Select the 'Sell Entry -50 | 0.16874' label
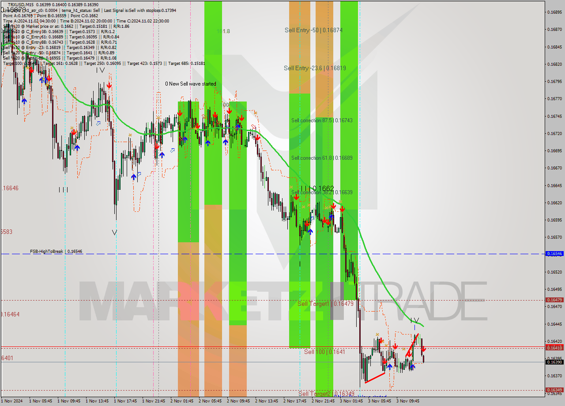 (x=313, y=30)
